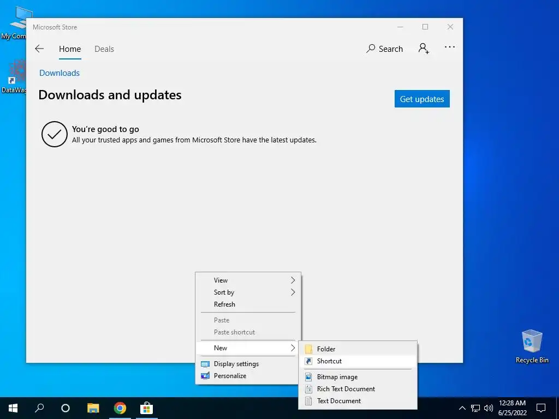Minimize the Microsoft Store window
Viewport: 559px width, 419px height.
point(400,27)
